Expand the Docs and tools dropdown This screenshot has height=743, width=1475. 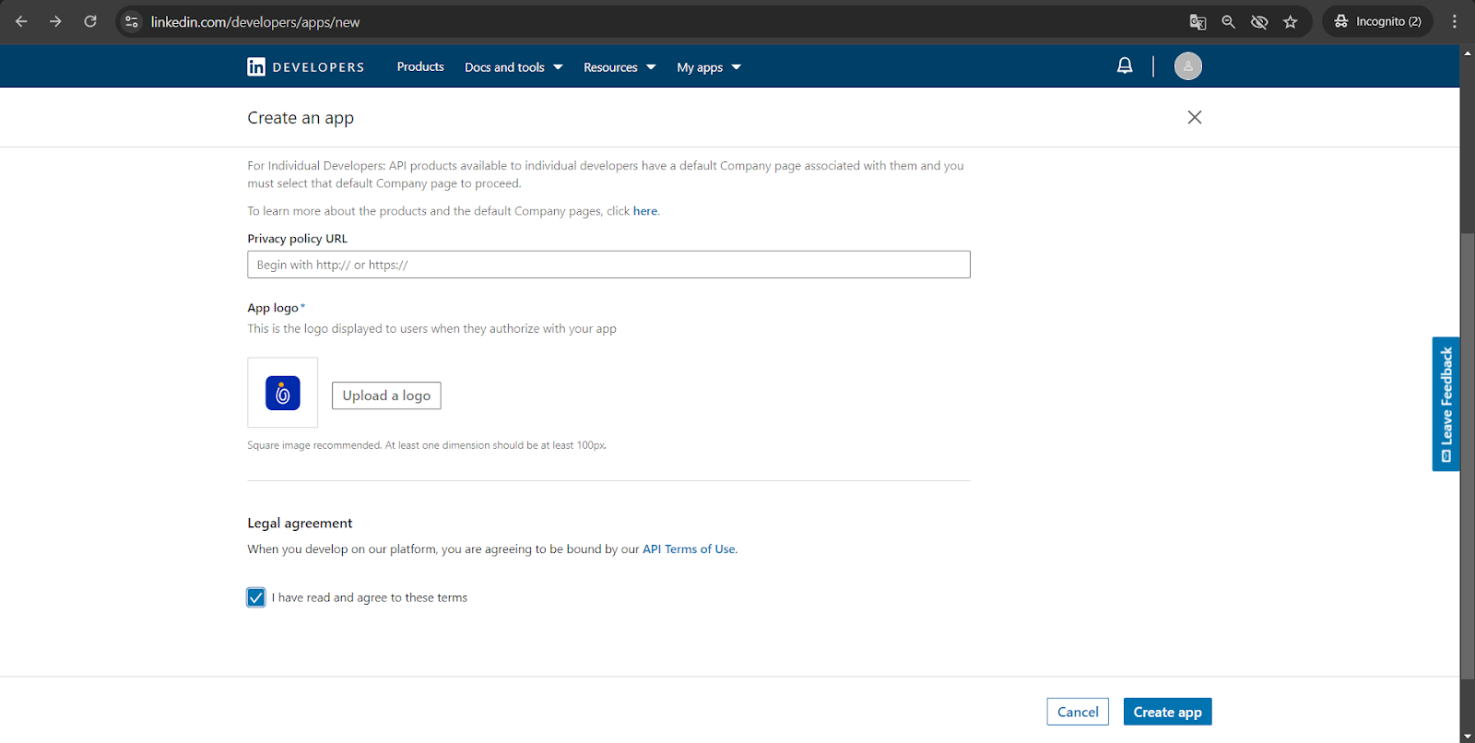coord(513,67)
